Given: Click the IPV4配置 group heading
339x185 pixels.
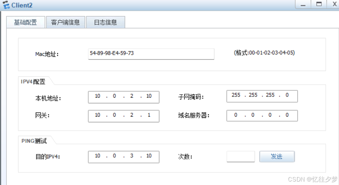Looking at the screenshot, I should [33, 82].
